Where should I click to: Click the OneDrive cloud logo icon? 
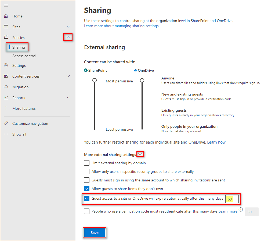coord(136,70)
